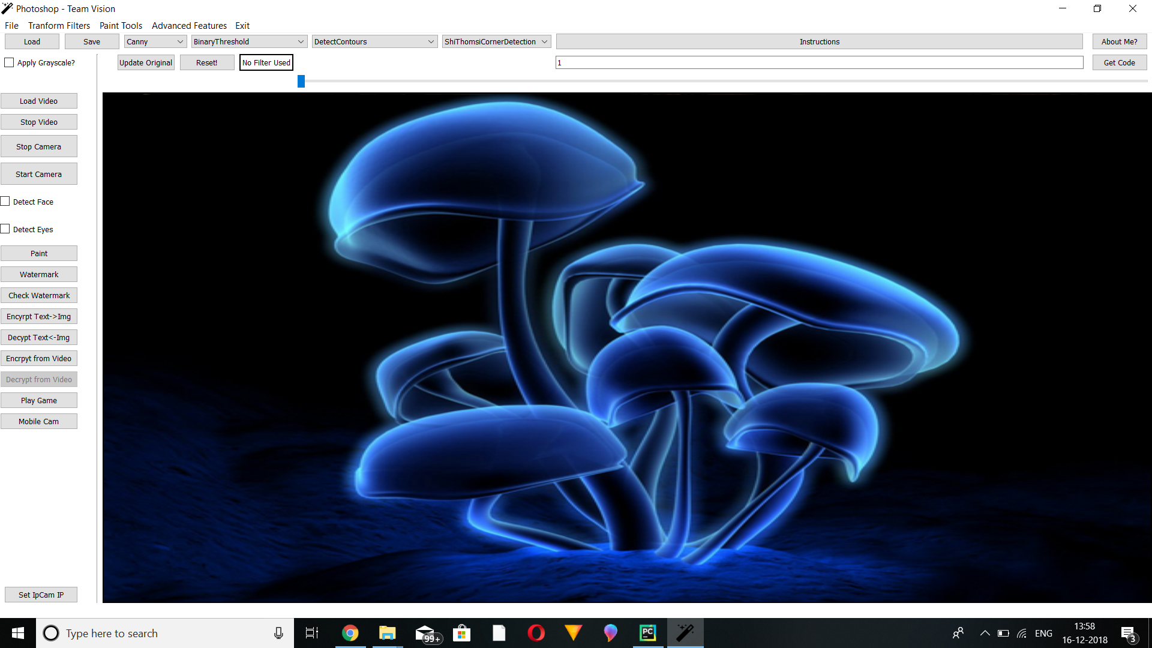Open Google Chrome from the taskbar
Viewport: 1152px width, 648px height.
[x=350, y=633]
